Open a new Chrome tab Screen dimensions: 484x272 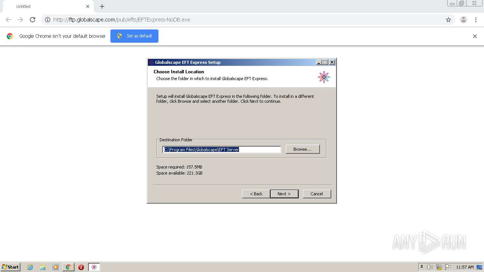tap(102, 6)
